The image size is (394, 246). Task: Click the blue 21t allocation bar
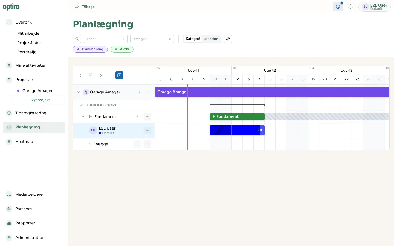237,130
